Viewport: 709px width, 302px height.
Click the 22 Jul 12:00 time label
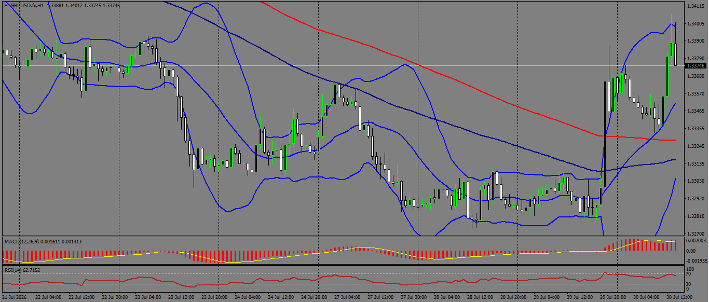(x=82, y=298)
